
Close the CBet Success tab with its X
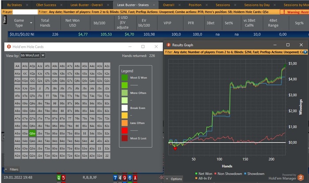(x=61, y=5)
